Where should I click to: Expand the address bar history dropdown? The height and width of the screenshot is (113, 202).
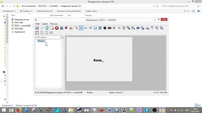154,6
